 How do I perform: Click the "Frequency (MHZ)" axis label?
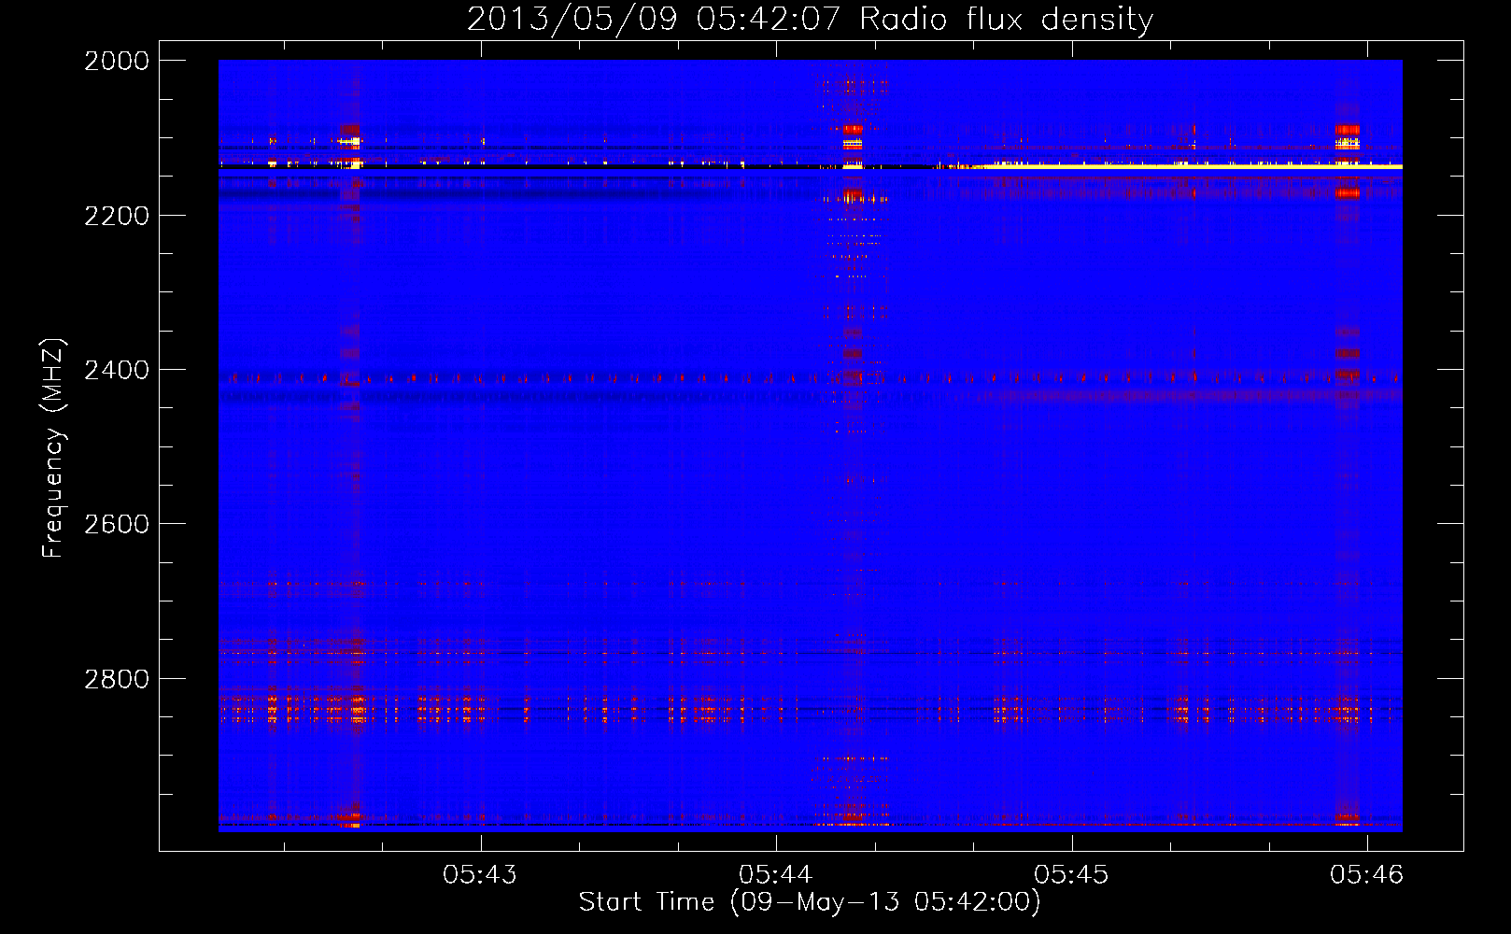[53, 448]
